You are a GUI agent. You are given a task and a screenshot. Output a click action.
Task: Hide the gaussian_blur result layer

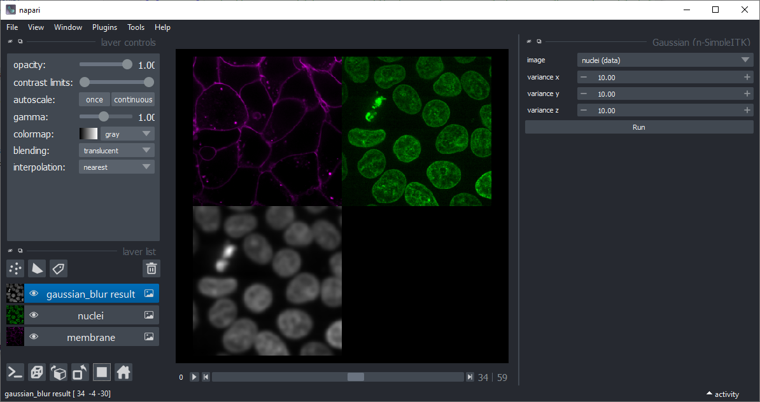point(34,294)
